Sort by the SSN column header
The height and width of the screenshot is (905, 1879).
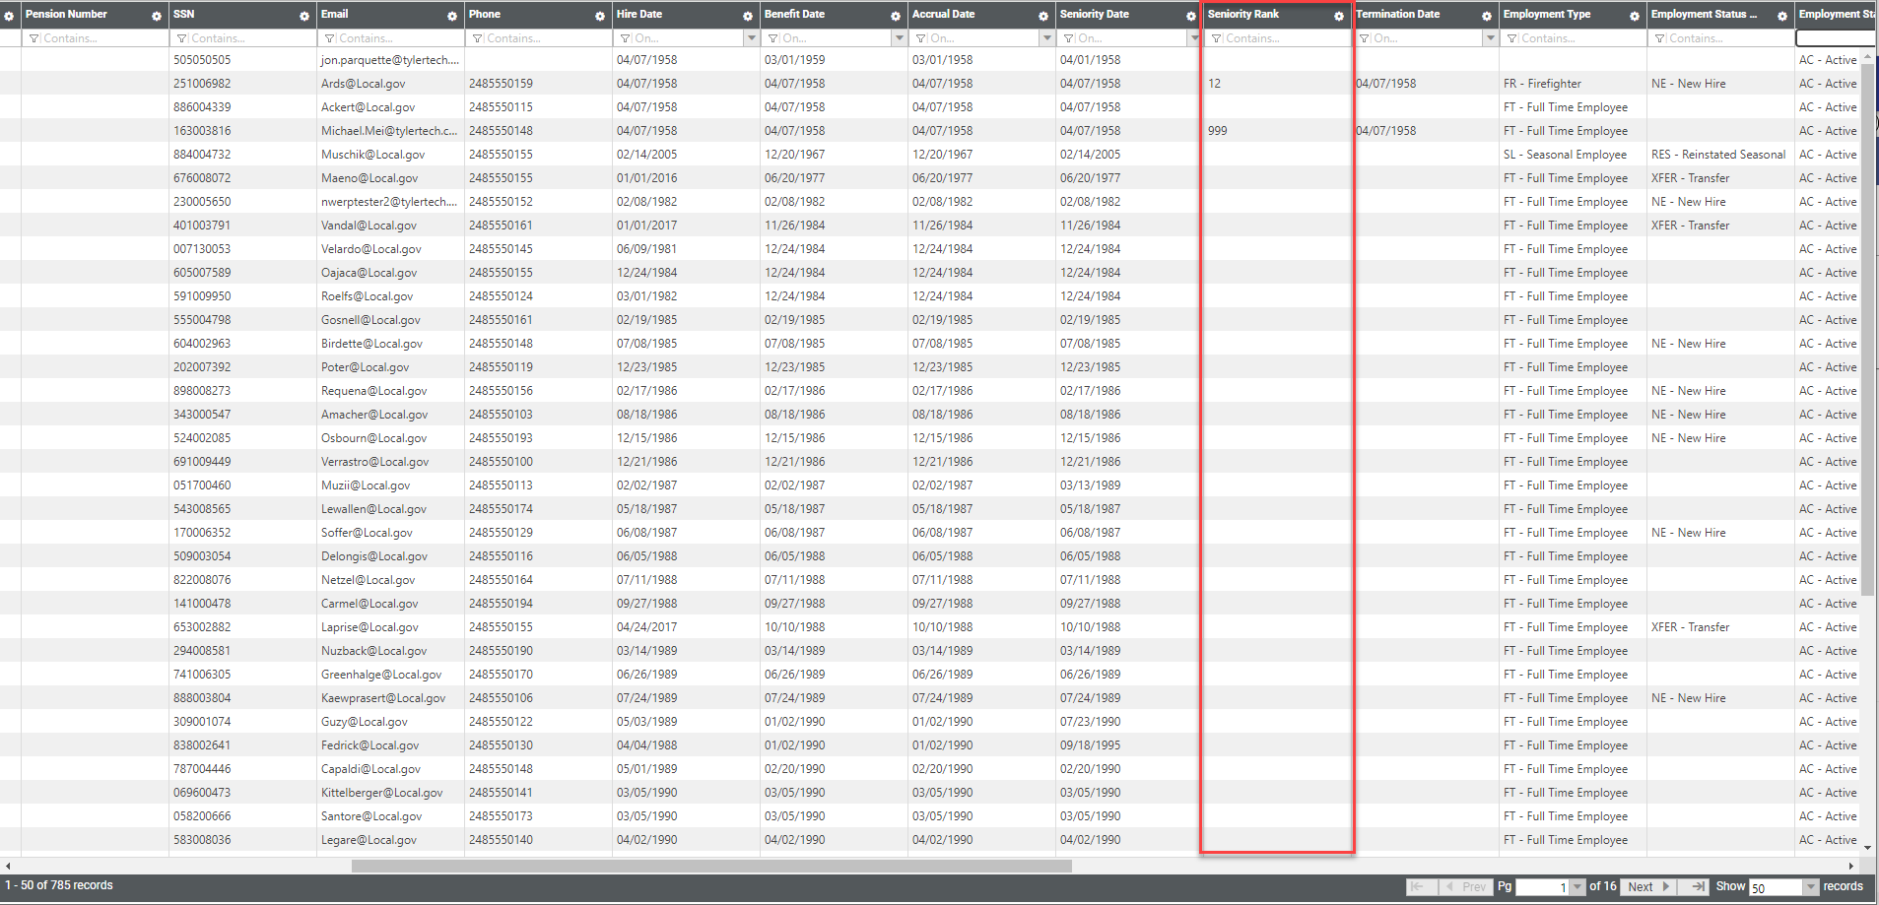click(184, 14)
